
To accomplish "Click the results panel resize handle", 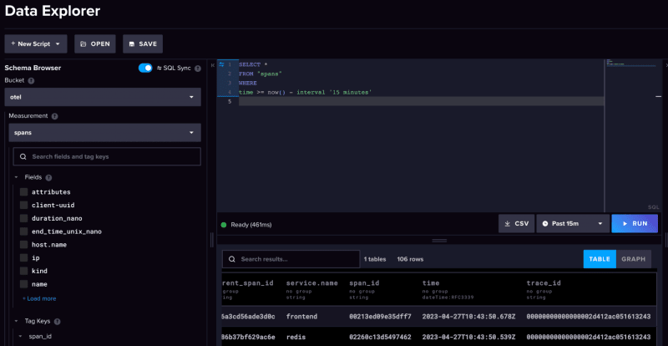I will click(x=439, y=241).
